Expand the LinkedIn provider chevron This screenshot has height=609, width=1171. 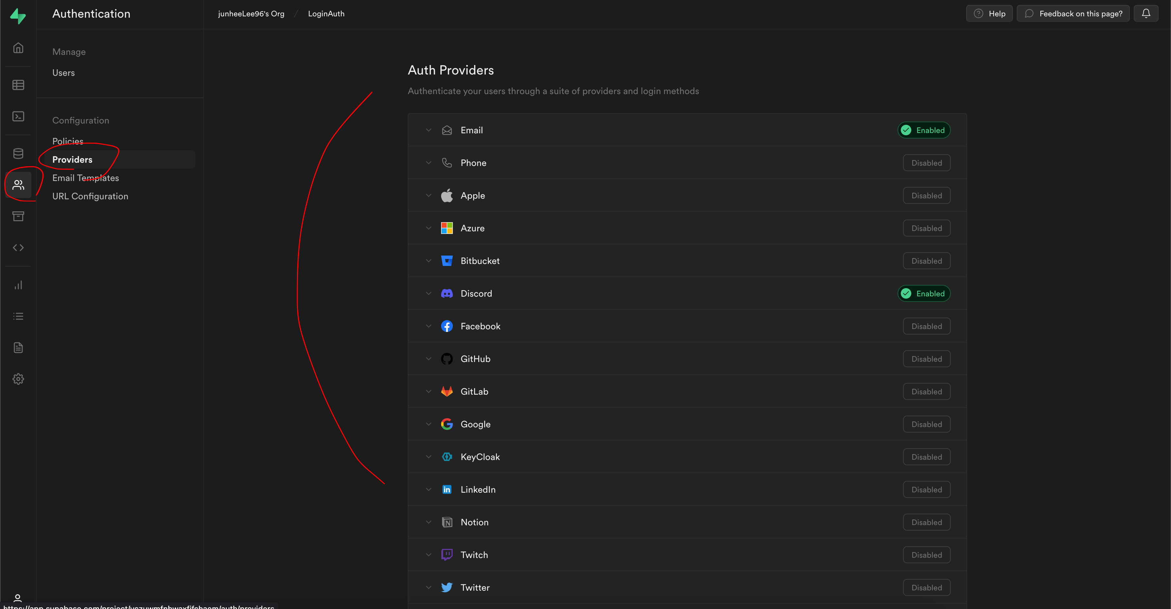pyautogui.click(x=428, y=489)
